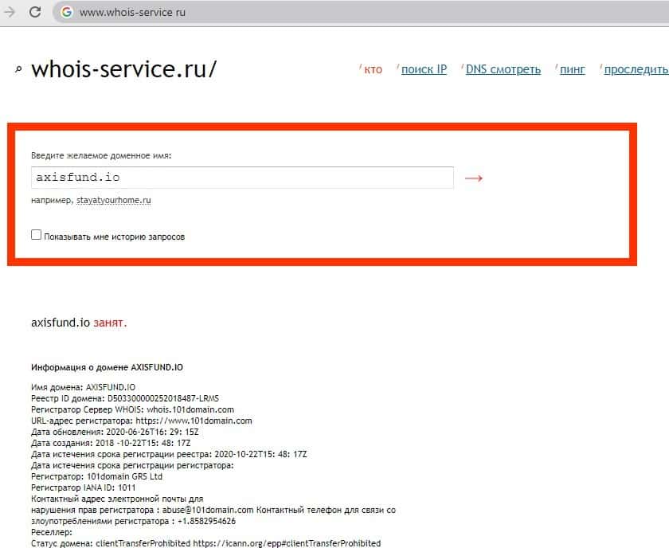Click 'Регистратор: 101domain GRS Ltd' line
669x548 pixels.
97,477
